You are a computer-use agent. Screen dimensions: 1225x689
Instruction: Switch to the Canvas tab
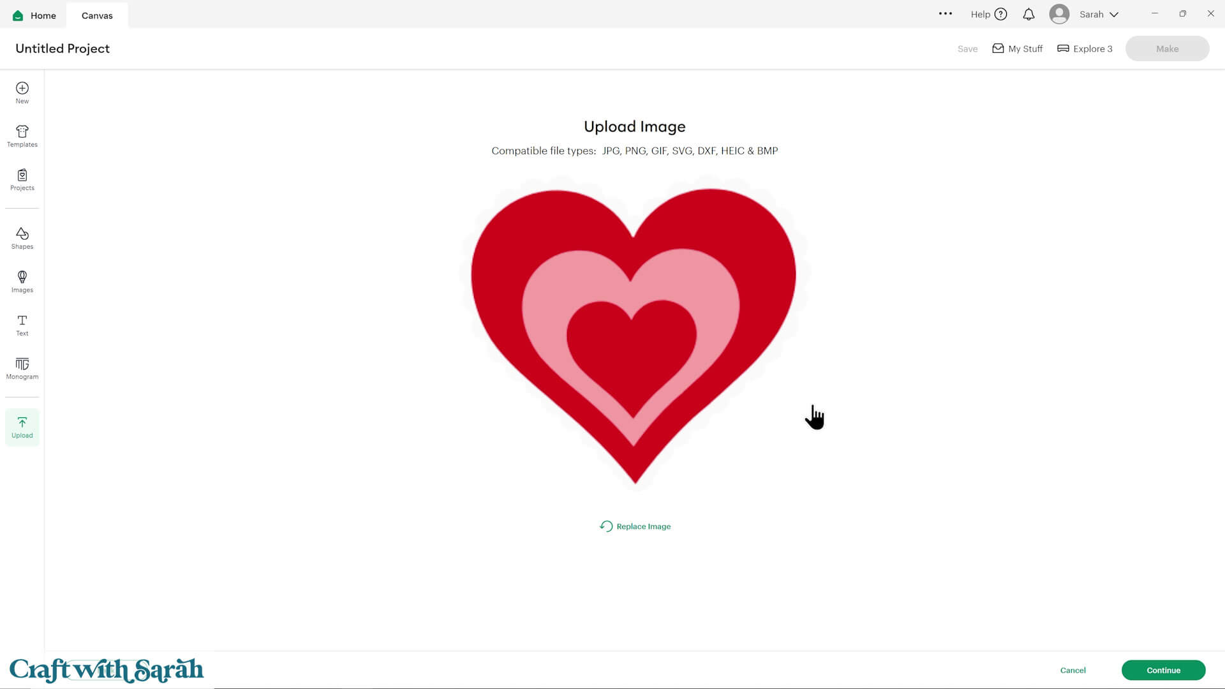(97, 15)
